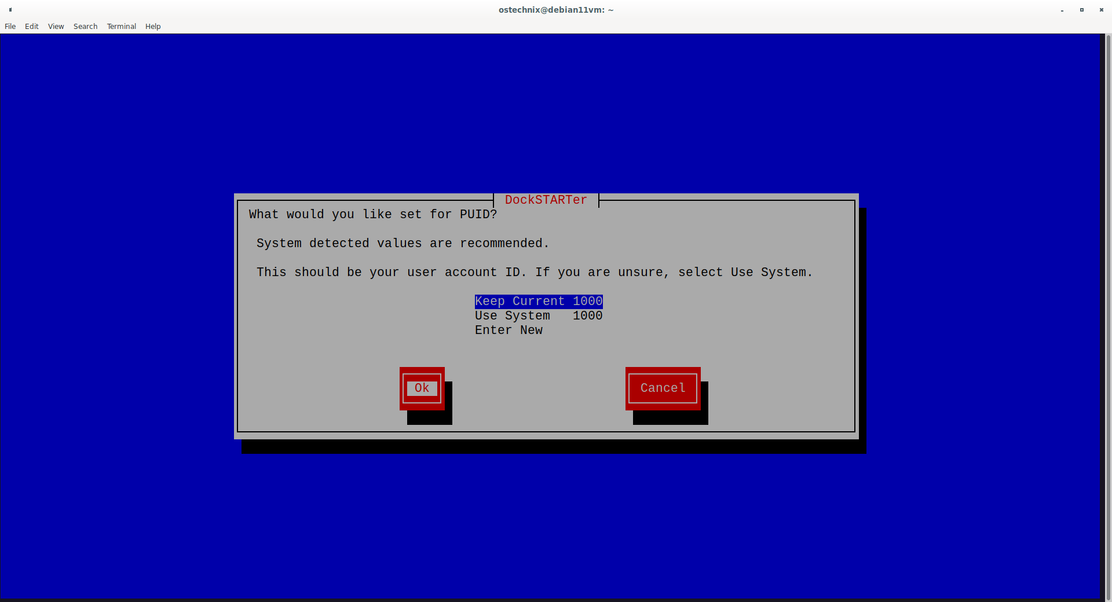Screen dimensions: 1112x602
Task: Open the Search menu
Action: (85, 27)
